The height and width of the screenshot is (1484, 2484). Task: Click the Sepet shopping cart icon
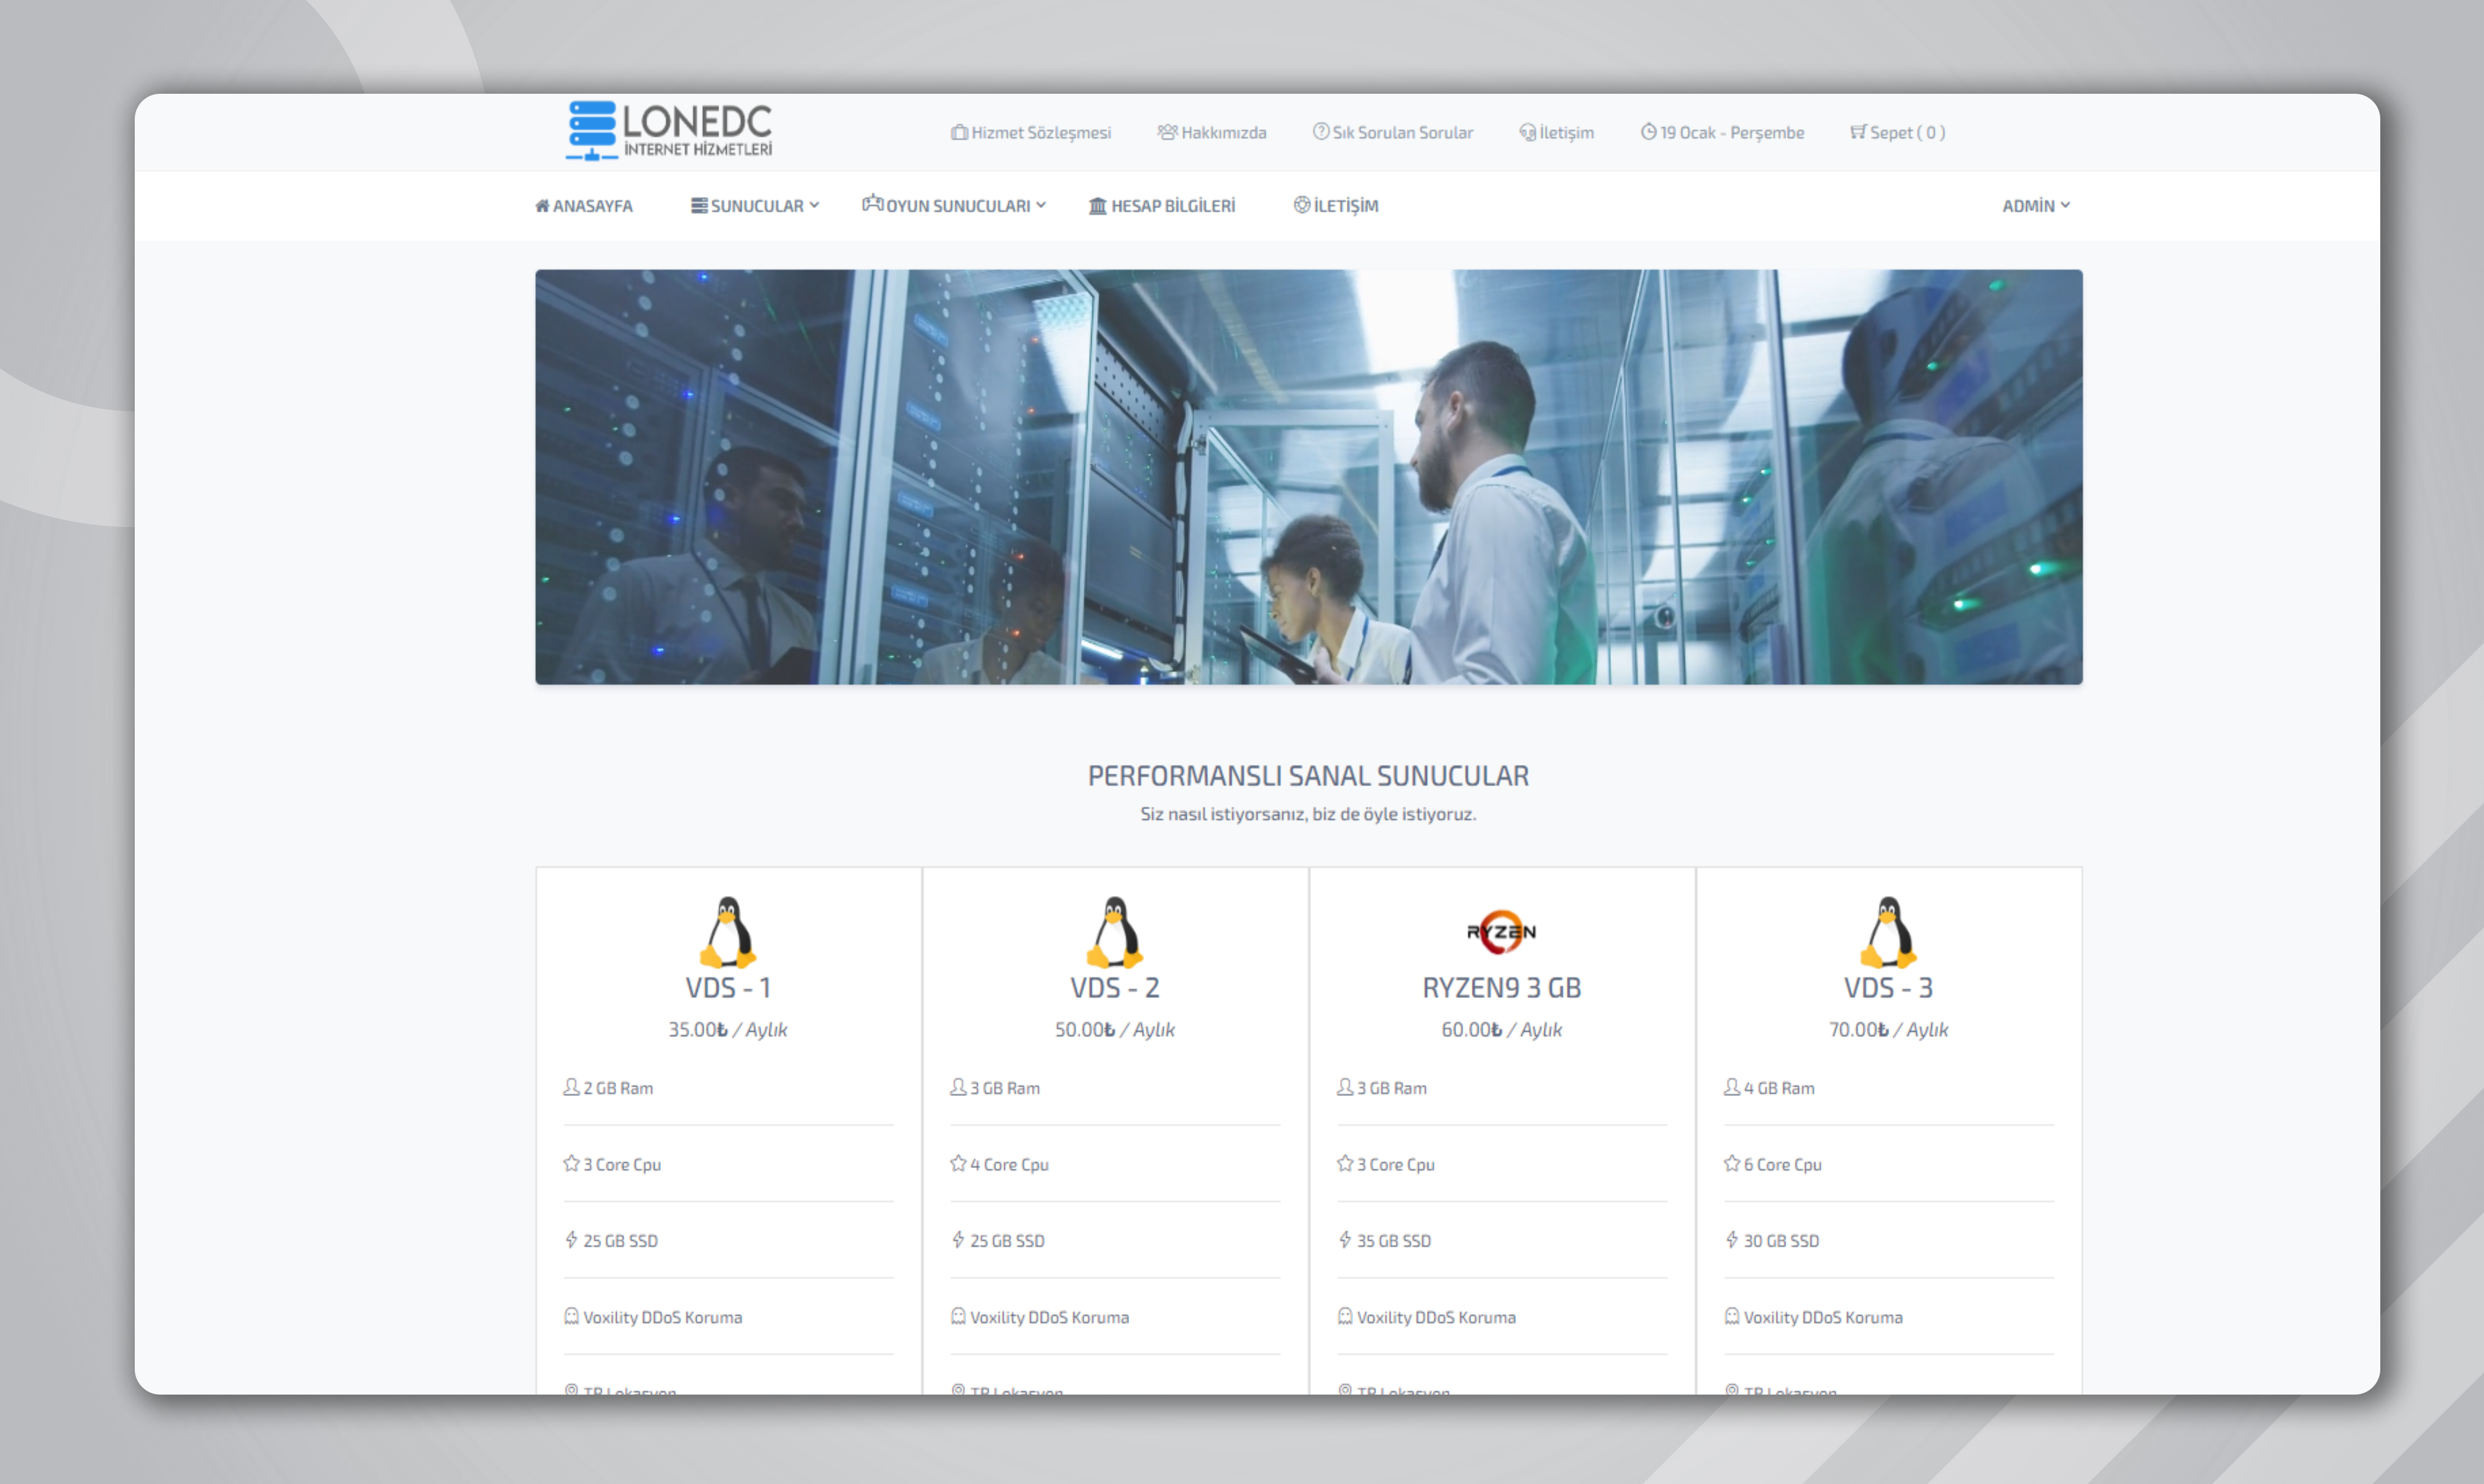pyautogui.click(x=1857, y=132)
